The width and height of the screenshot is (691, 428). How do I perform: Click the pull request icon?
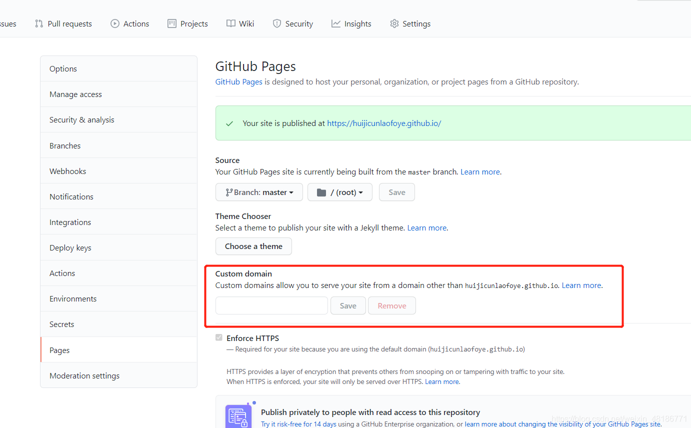(x=39, y=23)
